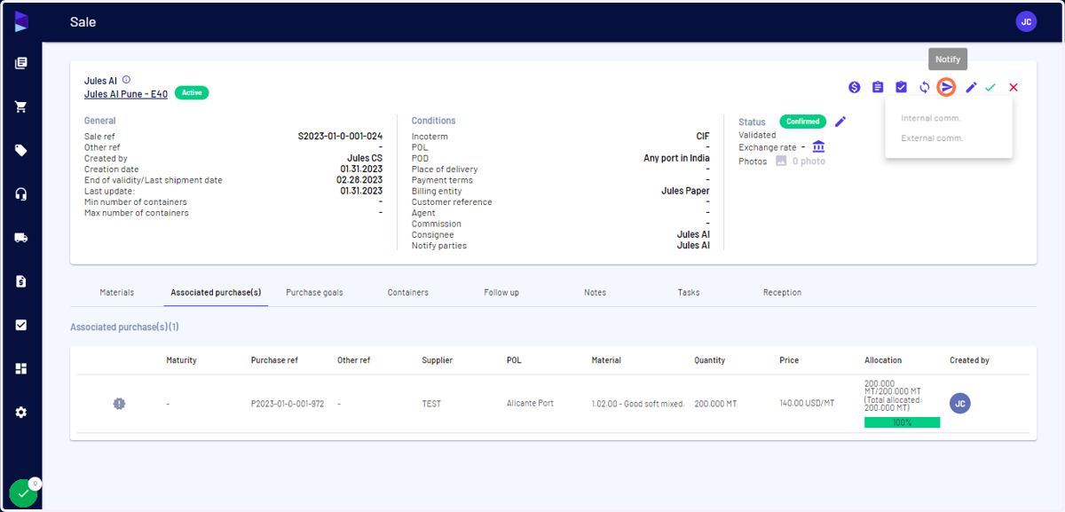Click the sale ref S2023-01-0-001-024
The image size is (1065, 512).
pos(340,137)
